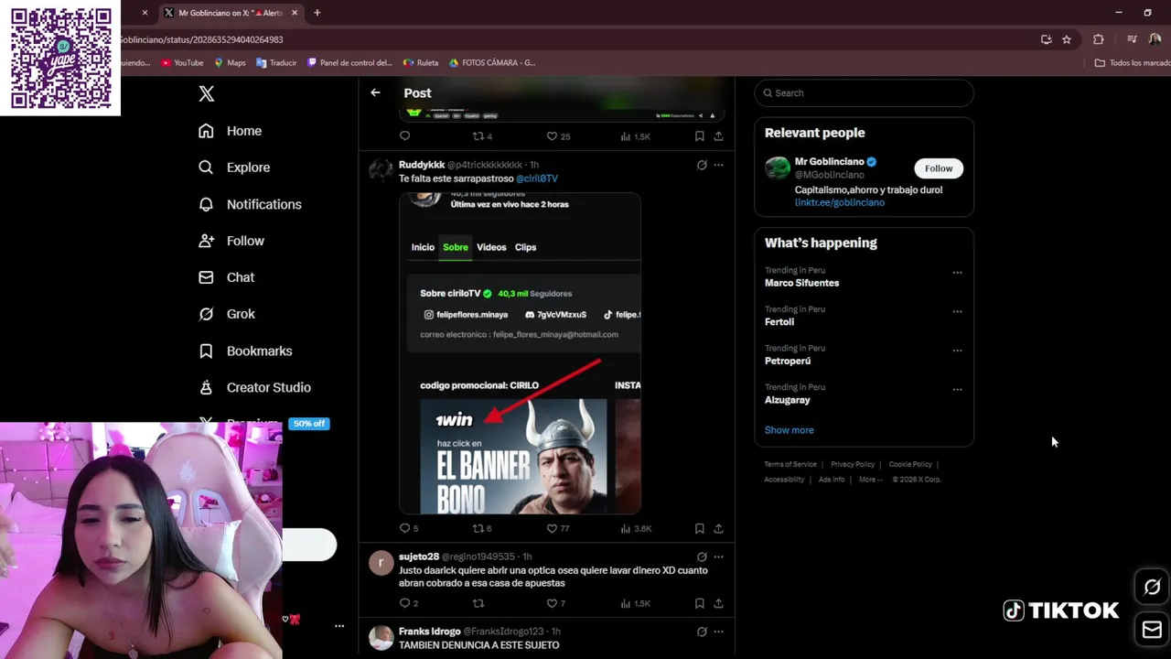Open Grok icon on Ruddykkk's post

[702, 165]
